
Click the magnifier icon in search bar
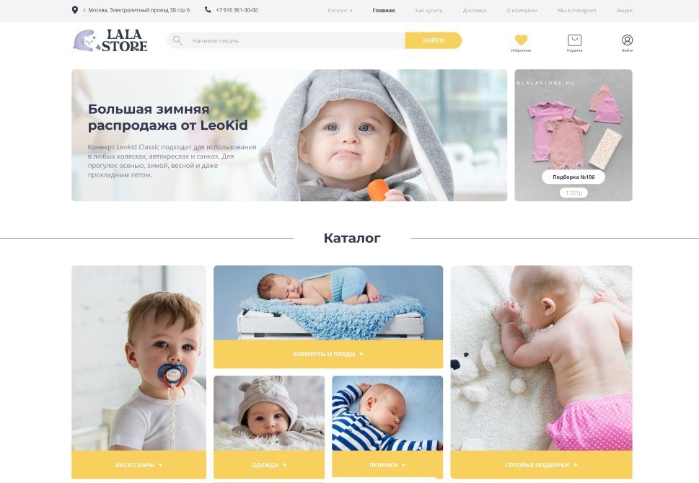[177, 40]
